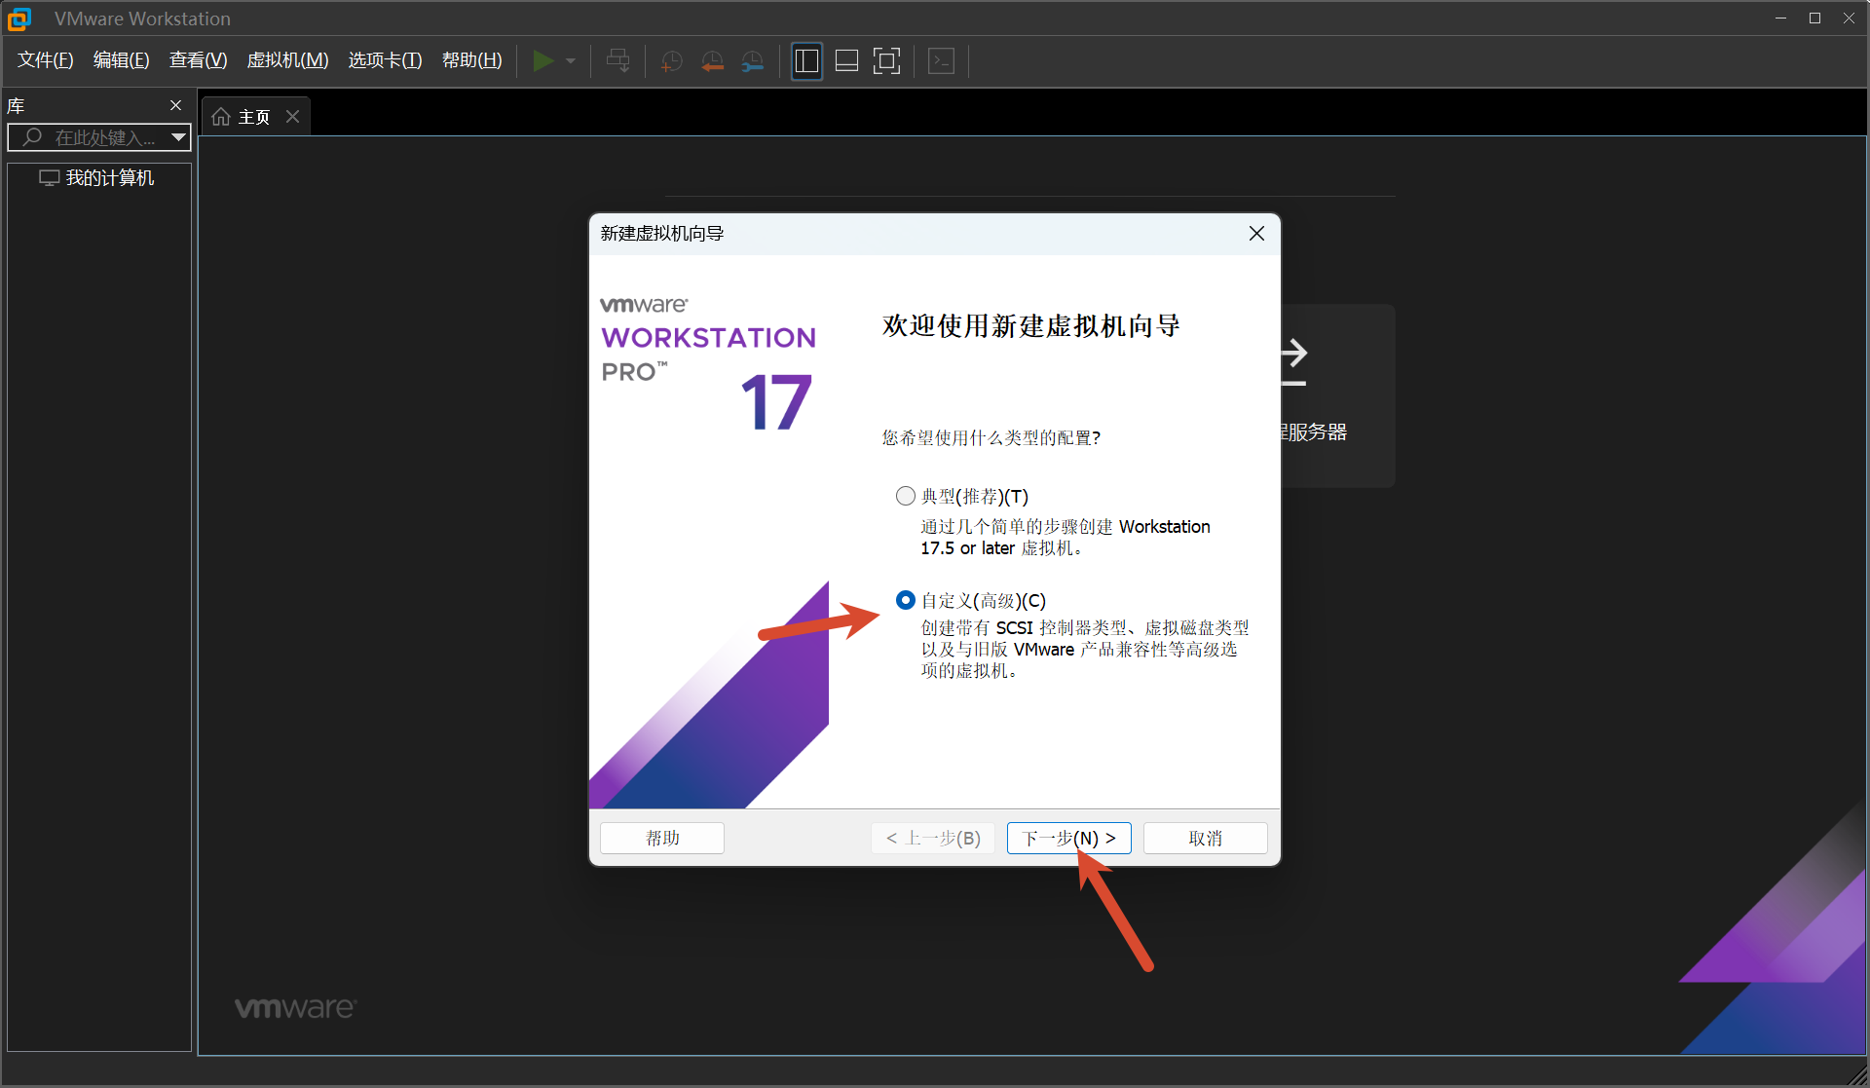Image resolution: width=1870 pixels, height=1088 pixels.
Task: Switch to the 主页 tab
Action: (254, 117)
